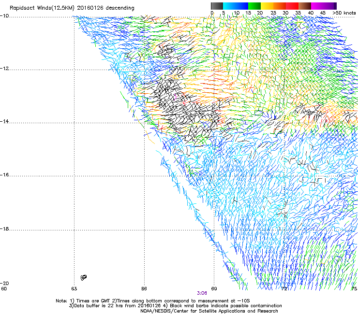Click the green 15-20 knots legend segment

coord(254,6)
